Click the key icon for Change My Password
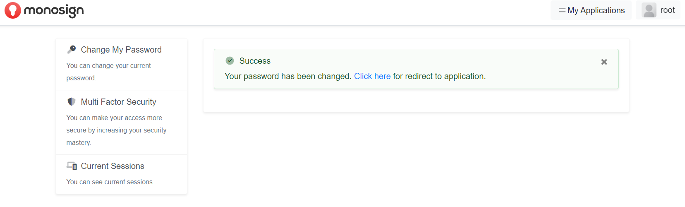 click(72, 50)
